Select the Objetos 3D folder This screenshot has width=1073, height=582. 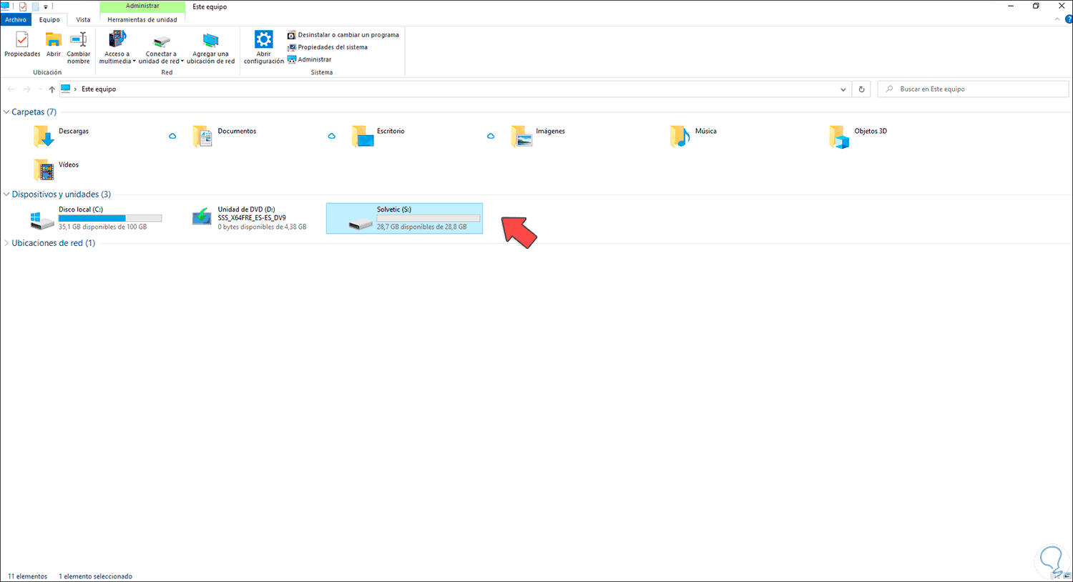coord(858,136)
